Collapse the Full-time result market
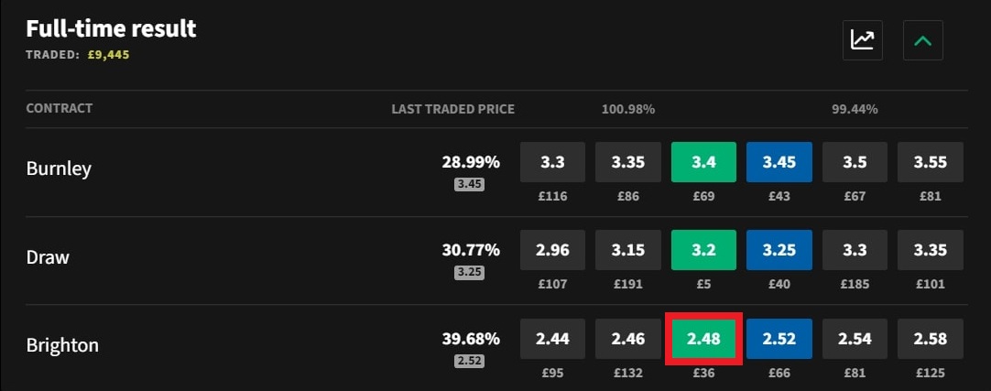Image resolution: width=991 pixels, height=391 pixels. coord(922,40)
